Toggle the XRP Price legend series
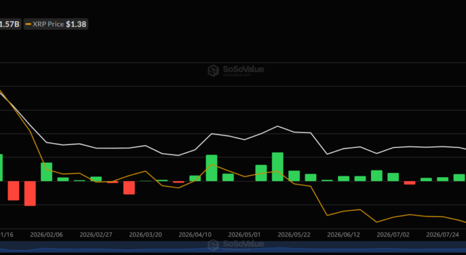The height and width of the screenshot is (255, 466). tap(56, 24)
